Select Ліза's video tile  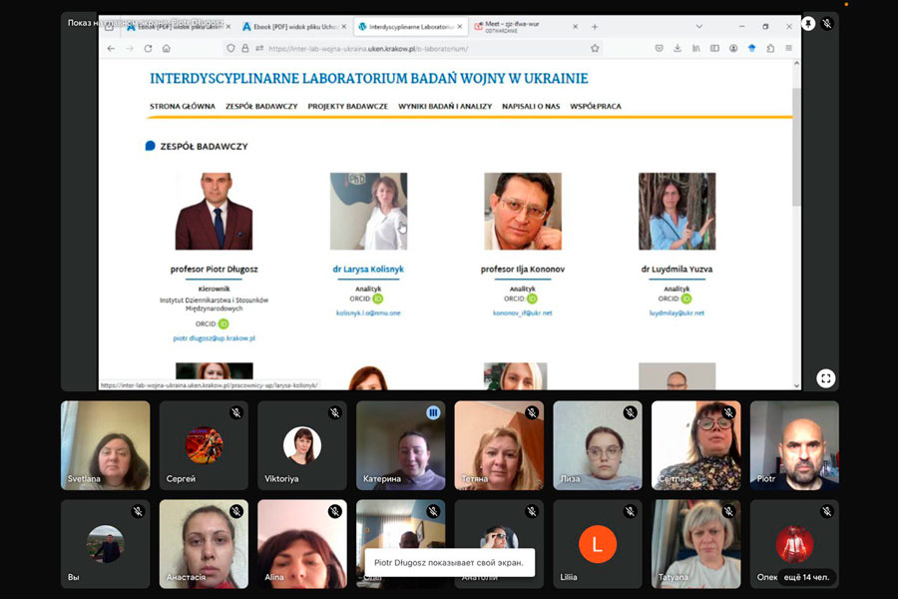click(598, 445)
